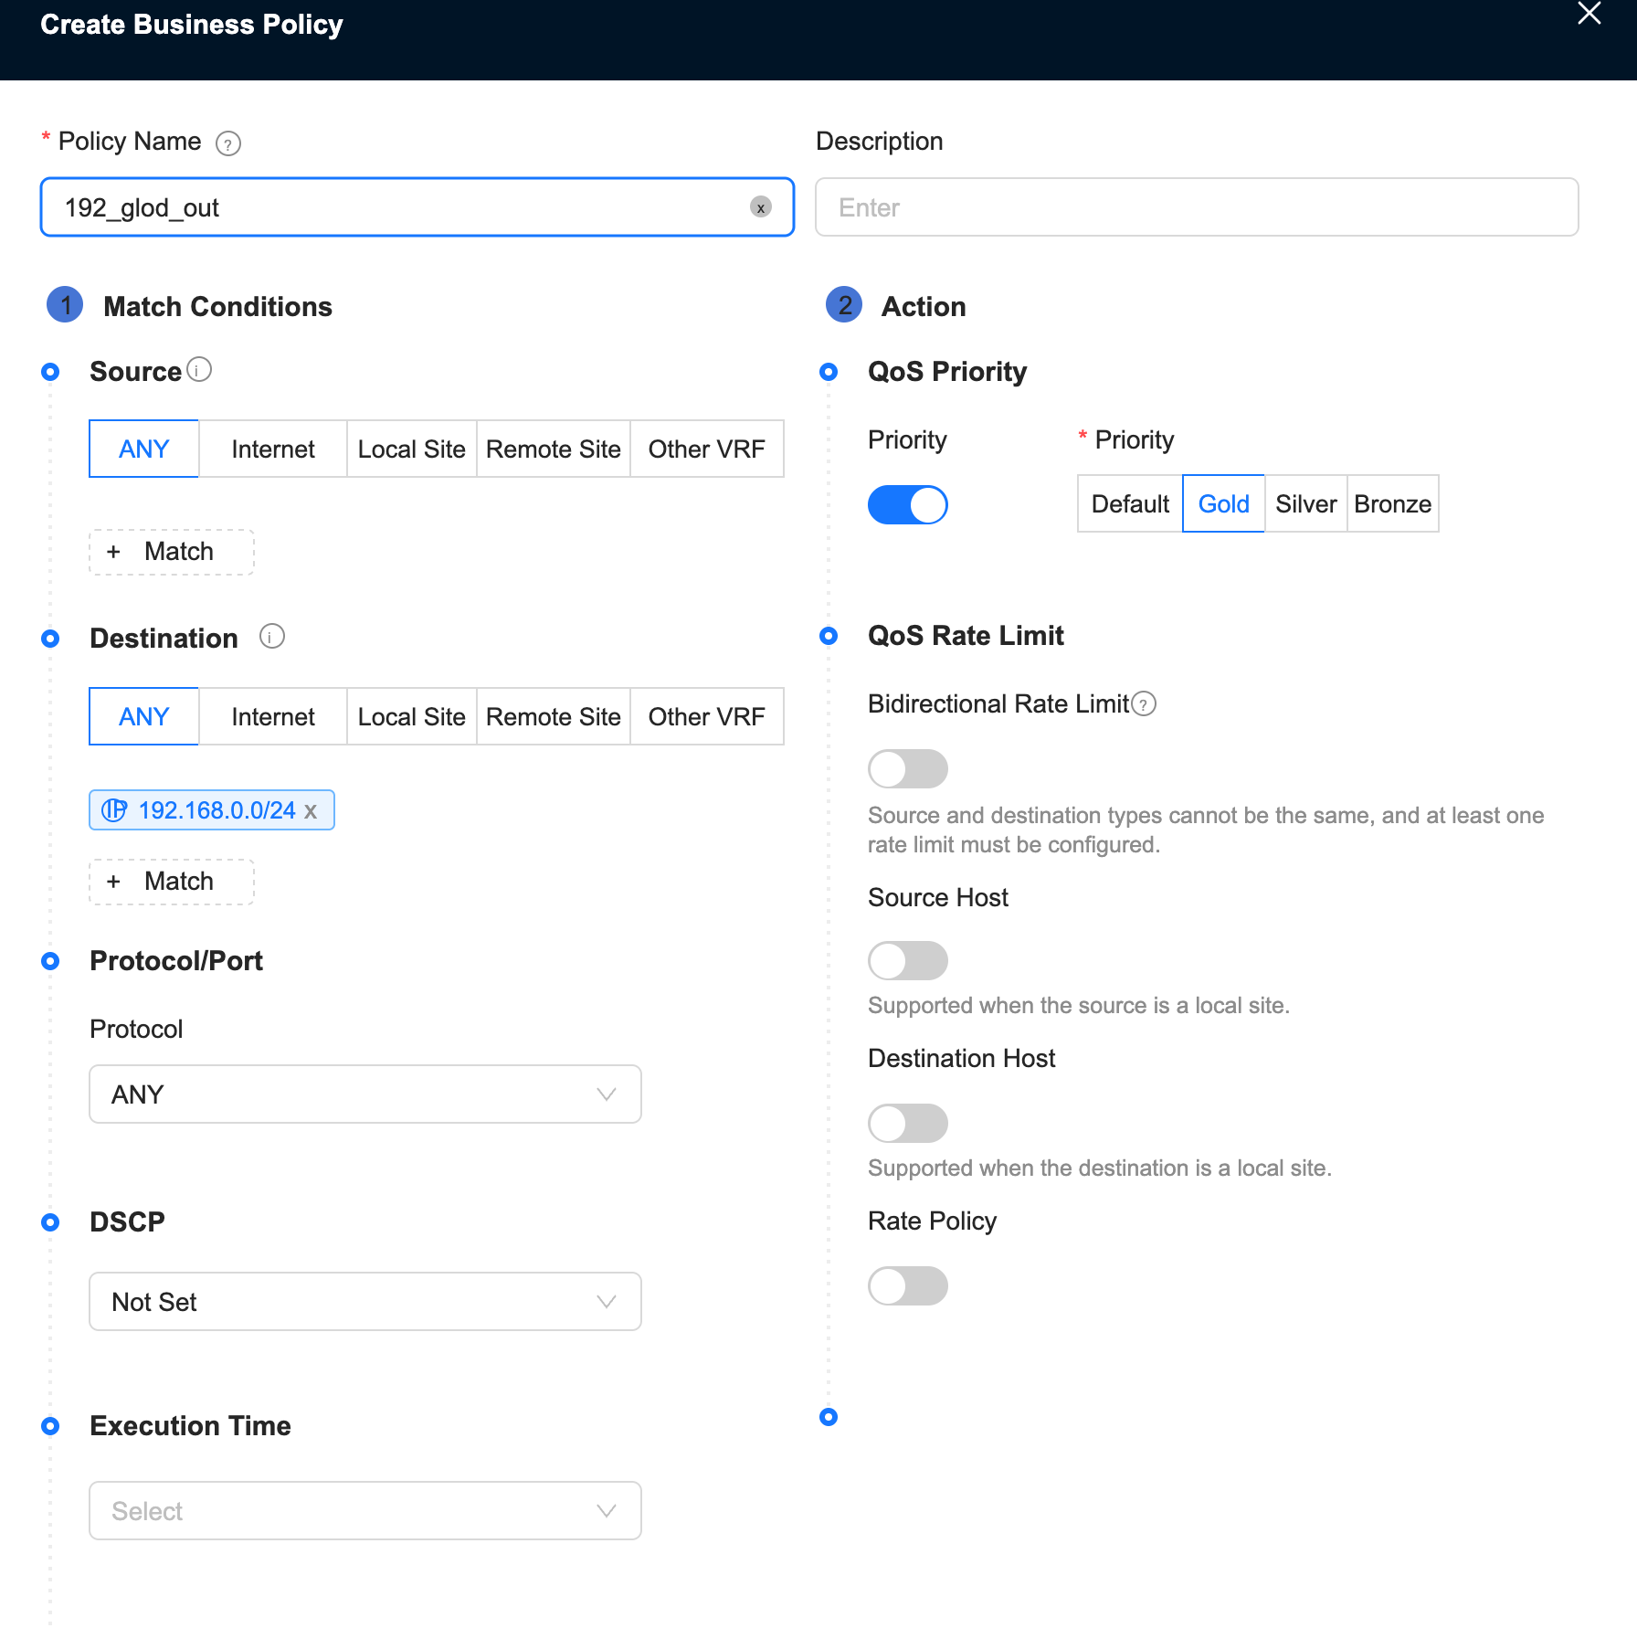Clear the Policy Name field text
Screen dimensions: 1637x1628
[x=760, y=207]
